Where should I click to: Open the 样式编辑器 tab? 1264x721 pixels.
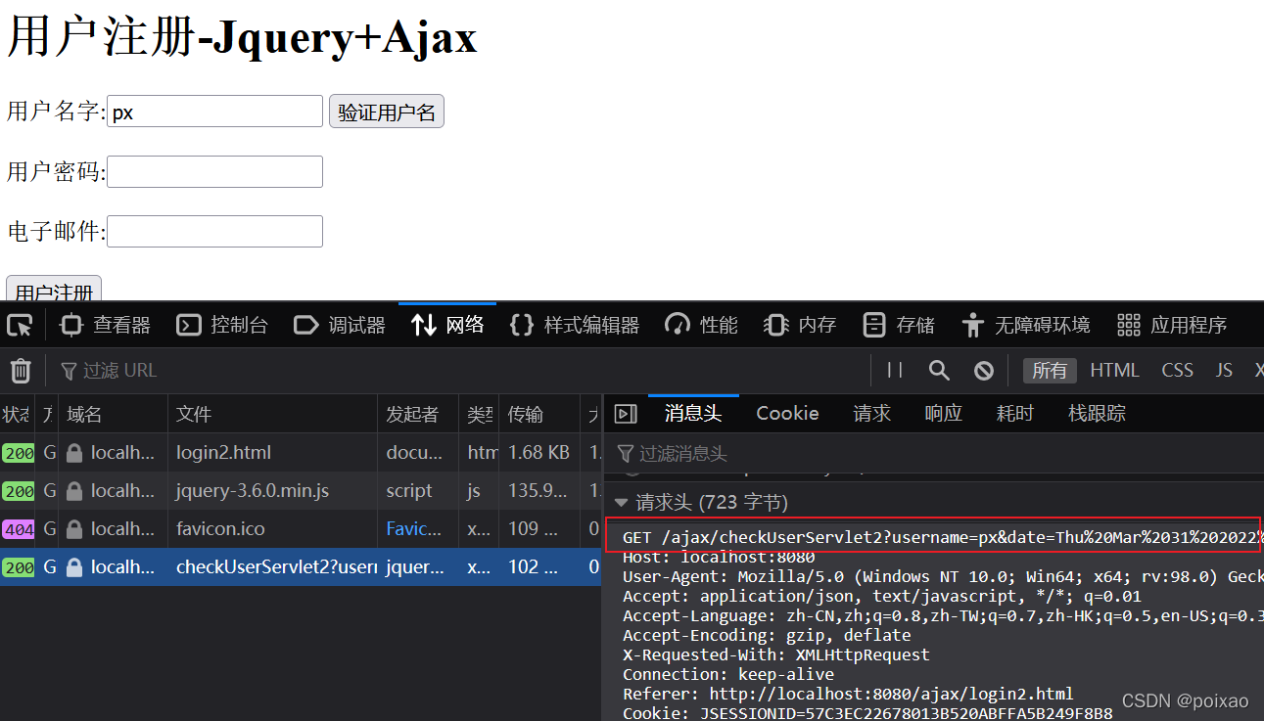pyautogui.click(x=575, y=325)
